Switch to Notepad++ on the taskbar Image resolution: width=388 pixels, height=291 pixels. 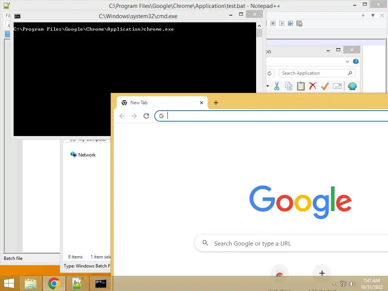click(77, 283)
